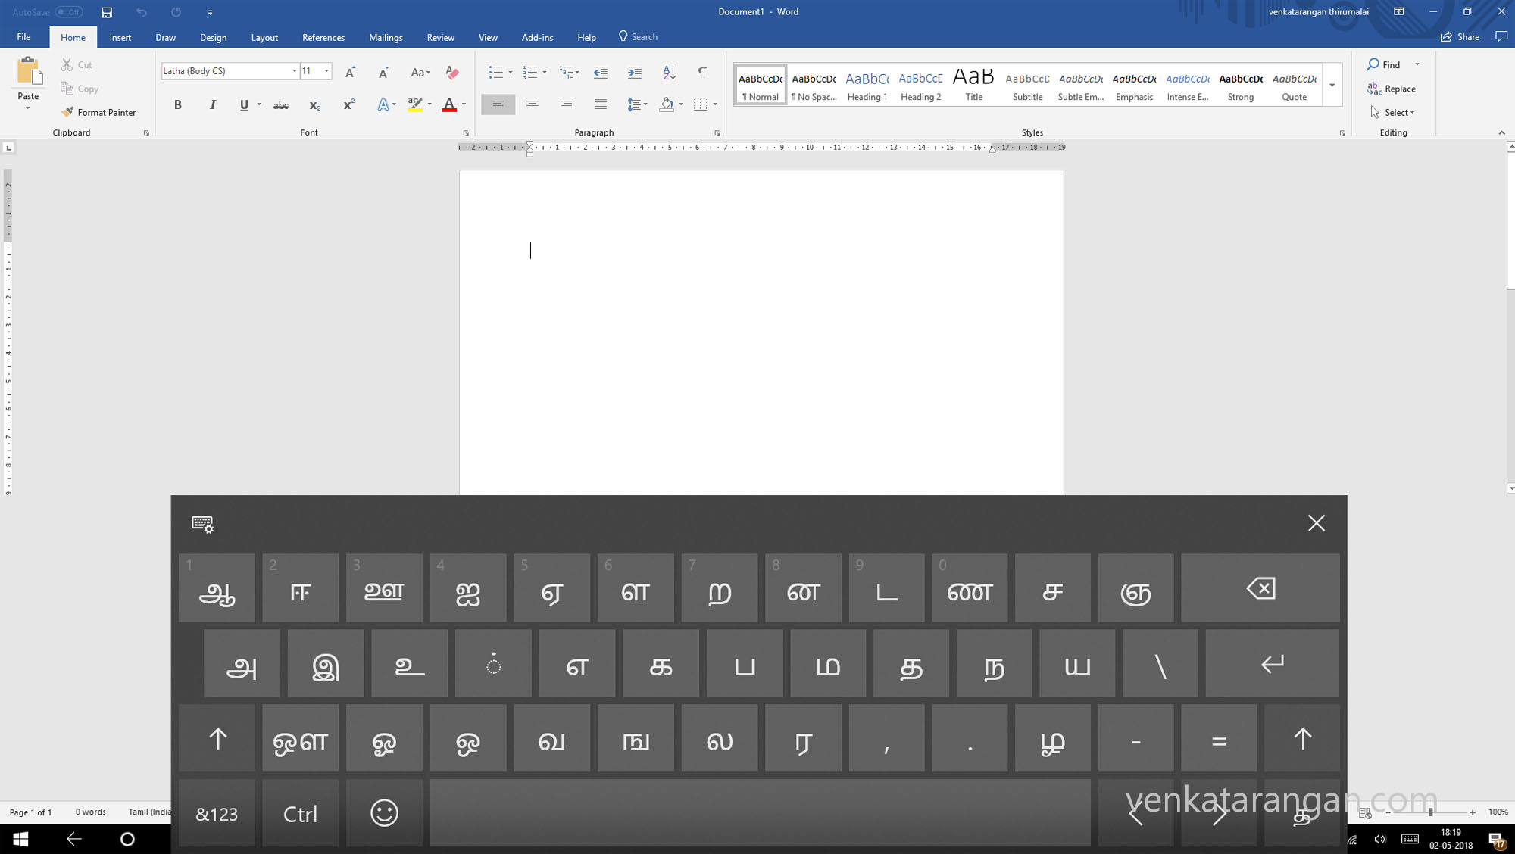Viewport: 1515px width, 854px height.
Task: Open the File menu
Action: point(24,37)
